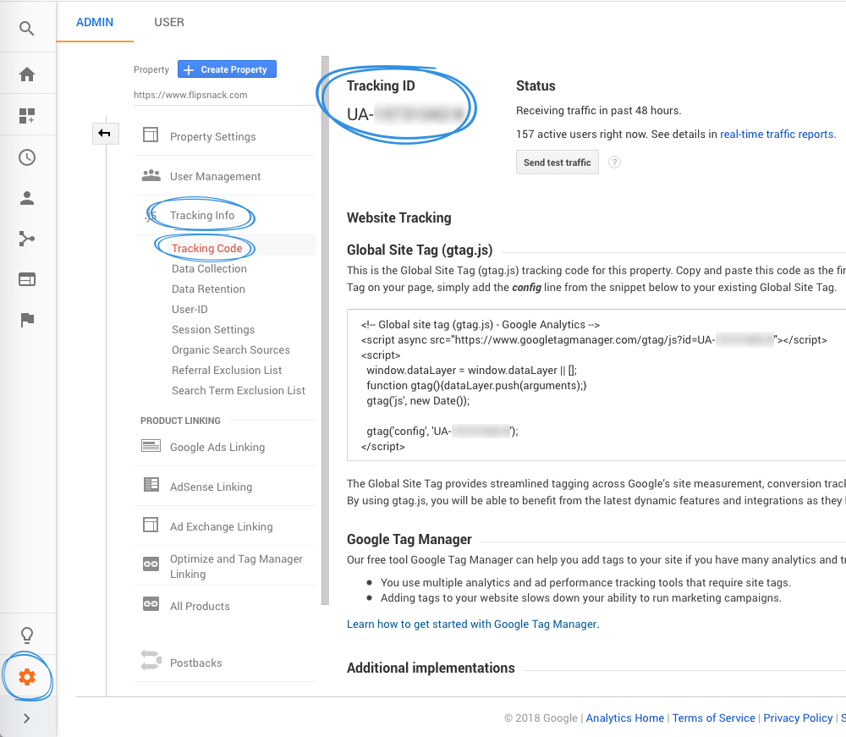Open Terms of Service footer link
846x737 pixels.
pyautogui.click(x=713, y=718)
